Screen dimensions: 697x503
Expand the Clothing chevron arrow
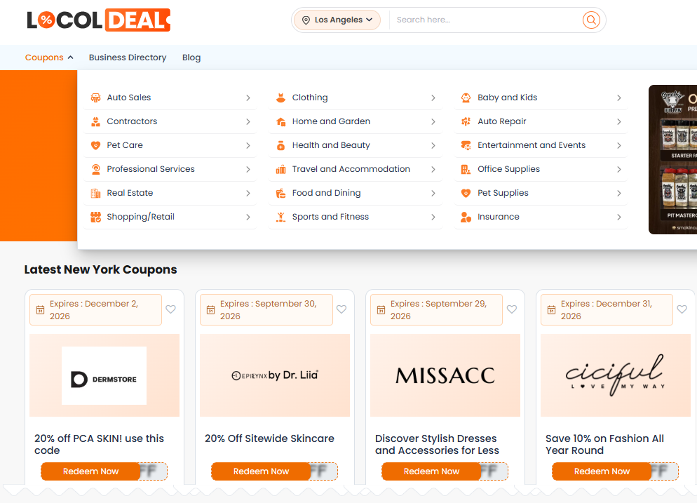[x=433, y=98]
